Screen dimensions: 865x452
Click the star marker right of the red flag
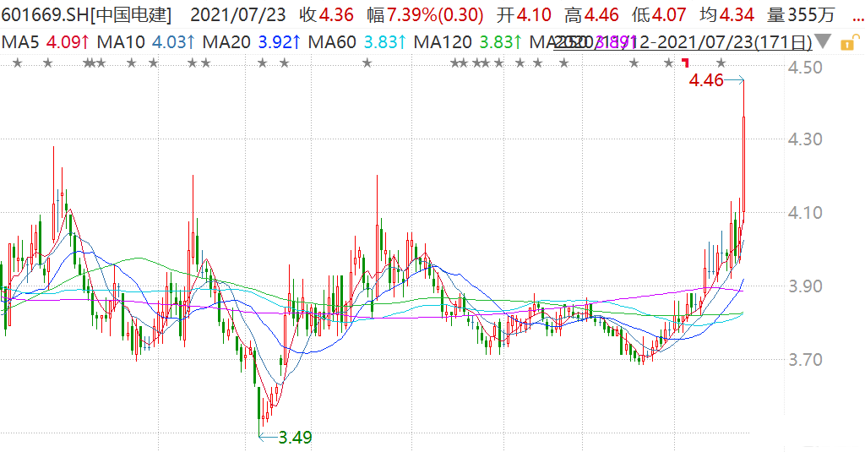(x=721, y=63)
